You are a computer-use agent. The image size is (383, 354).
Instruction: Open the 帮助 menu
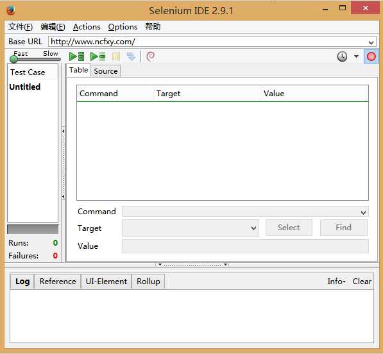(153, 26)
